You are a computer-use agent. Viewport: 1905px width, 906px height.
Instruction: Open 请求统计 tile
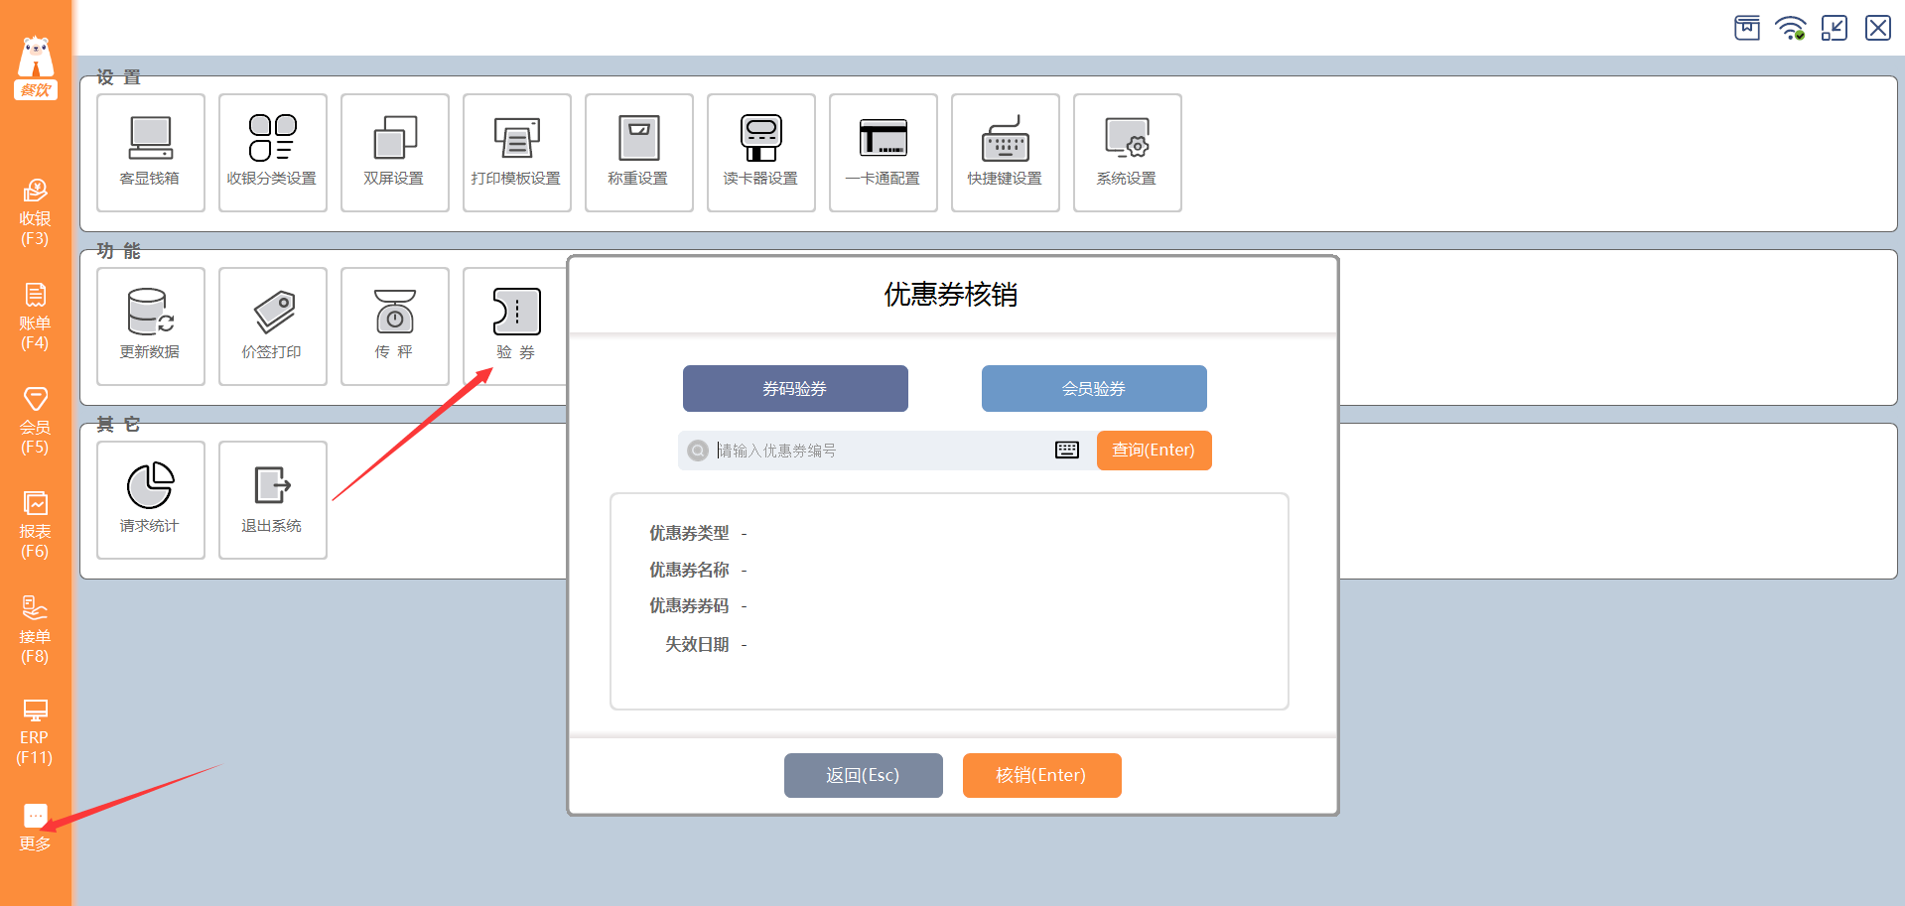pyautogui.click(x=151, y=500)
